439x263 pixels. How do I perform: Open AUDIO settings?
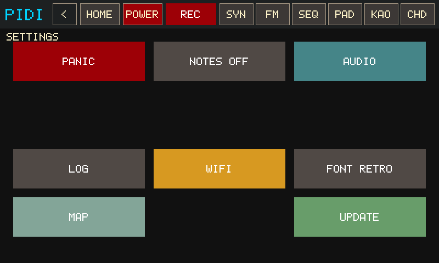360,61
